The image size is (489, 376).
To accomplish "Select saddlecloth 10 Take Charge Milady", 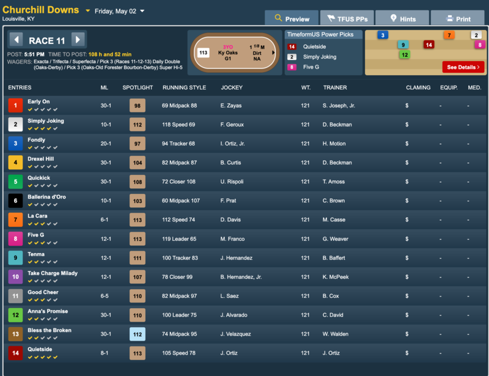I will [15, 277].
